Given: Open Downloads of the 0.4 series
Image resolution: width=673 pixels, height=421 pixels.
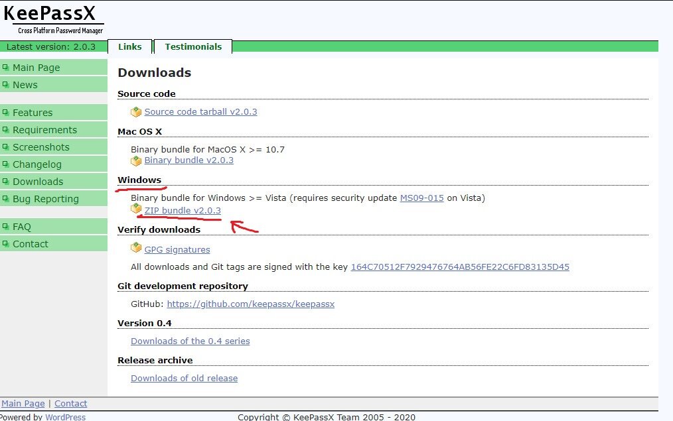Looking at the screenshot, I should 190,341.
